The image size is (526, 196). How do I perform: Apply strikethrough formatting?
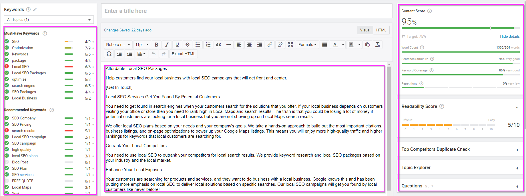point(188,45)
